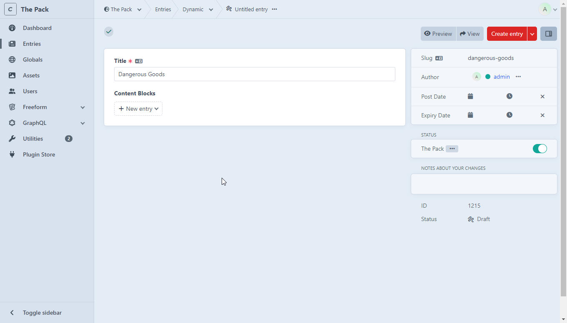Open the New entry content block dropdown
567x323 pixels.
(x=138, y=109)
